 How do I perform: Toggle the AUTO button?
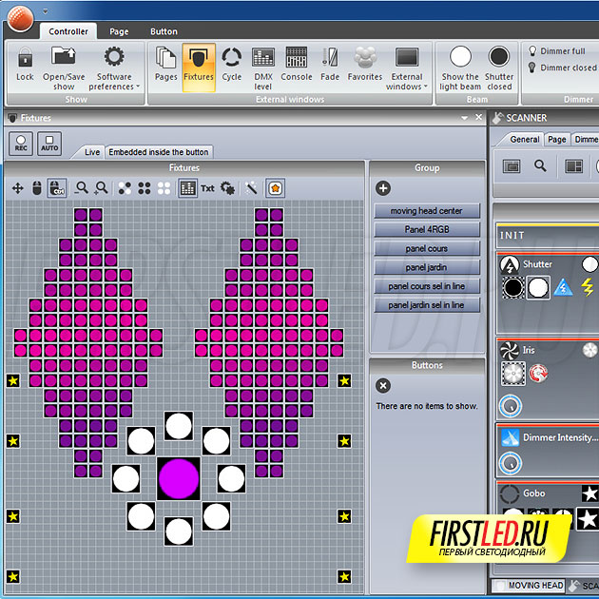pos(49,144)
